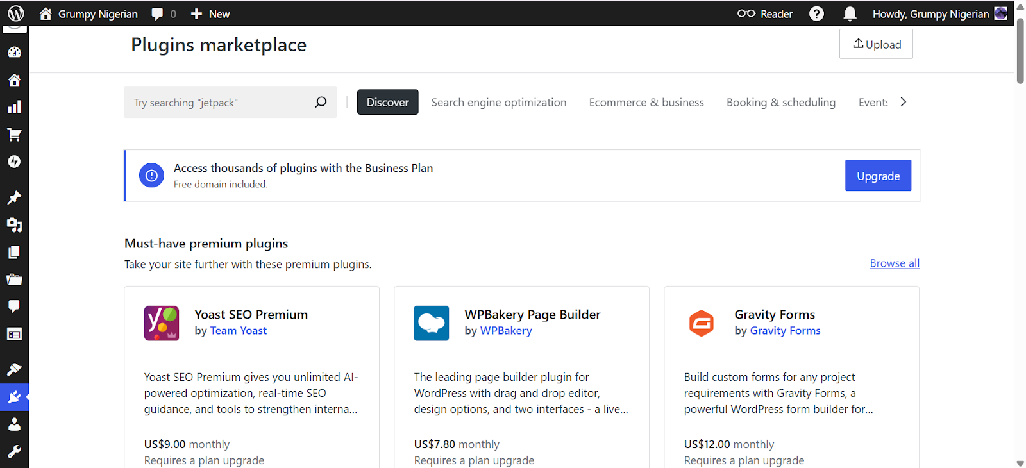Screen dimensions: 1026x468
Task: Open Jetpack via the lightning bolt sidebar icon
Action: [14, 162]
